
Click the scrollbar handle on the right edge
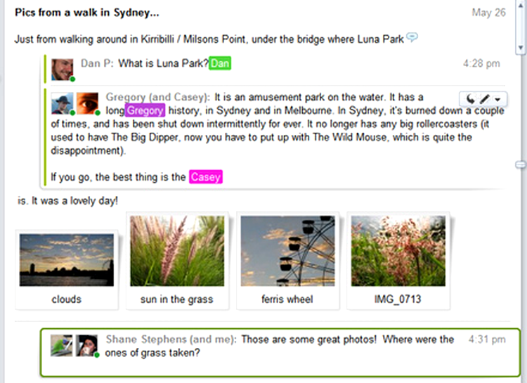click(520, 164)
